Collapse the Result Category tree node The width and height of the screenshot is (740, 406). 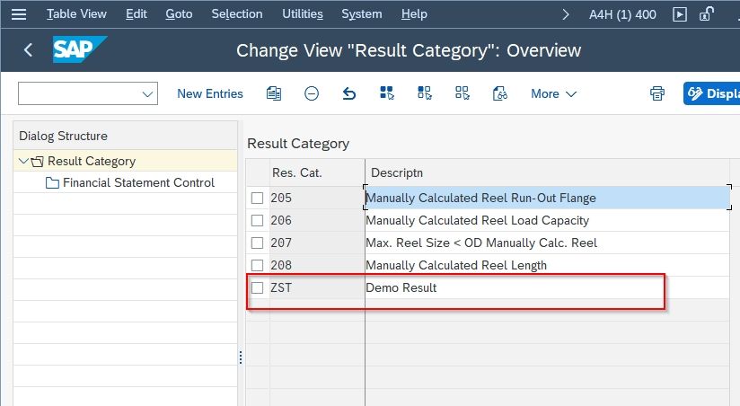coord(23,161)
